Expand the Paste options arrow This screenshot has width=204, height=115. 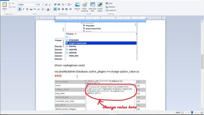coord(4,11)
